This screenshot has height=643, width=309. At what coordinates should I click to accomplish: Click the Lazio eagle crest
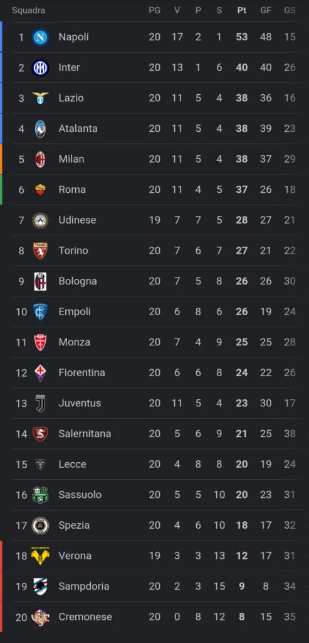coord(40,98)
